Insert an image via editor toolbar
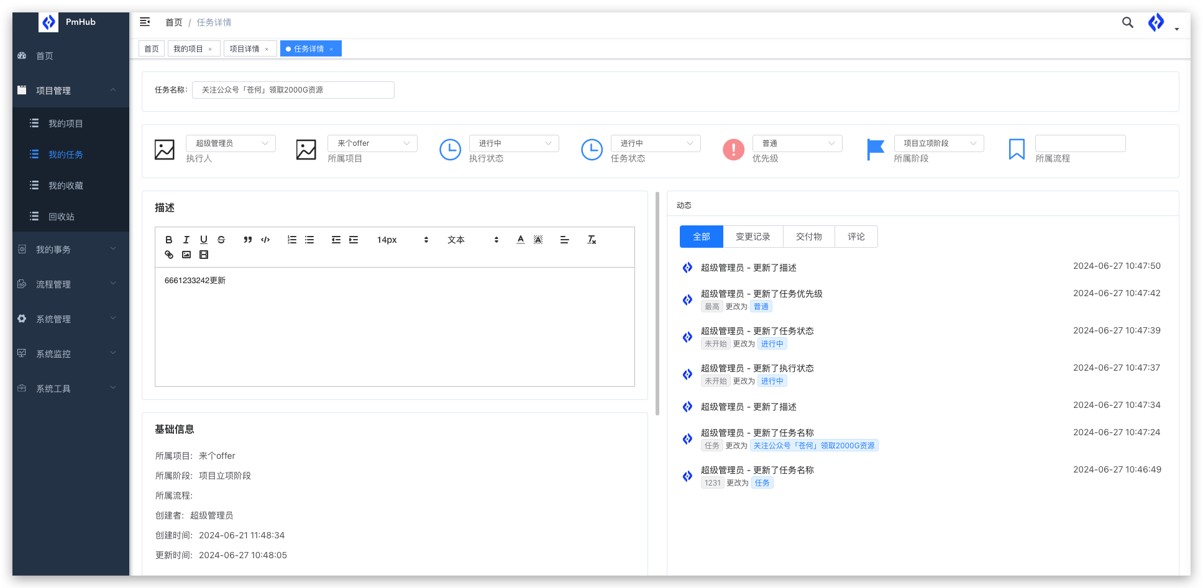Screen dimensions: 1203x588 [x=186, y=255]
